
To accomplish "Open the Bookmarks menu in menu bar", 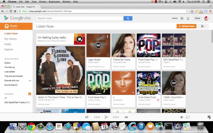I will 54,2.
